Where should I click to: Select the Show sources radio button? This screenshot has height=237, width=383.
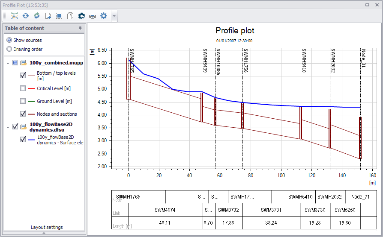click(x=9, y=40)
